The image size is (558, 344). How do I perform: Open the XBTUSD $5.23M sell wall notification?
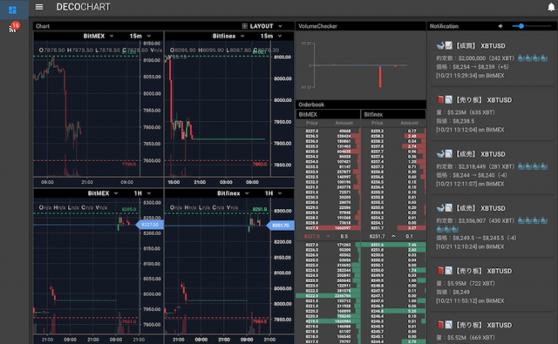pyautogui.click(x=492, y=114)
